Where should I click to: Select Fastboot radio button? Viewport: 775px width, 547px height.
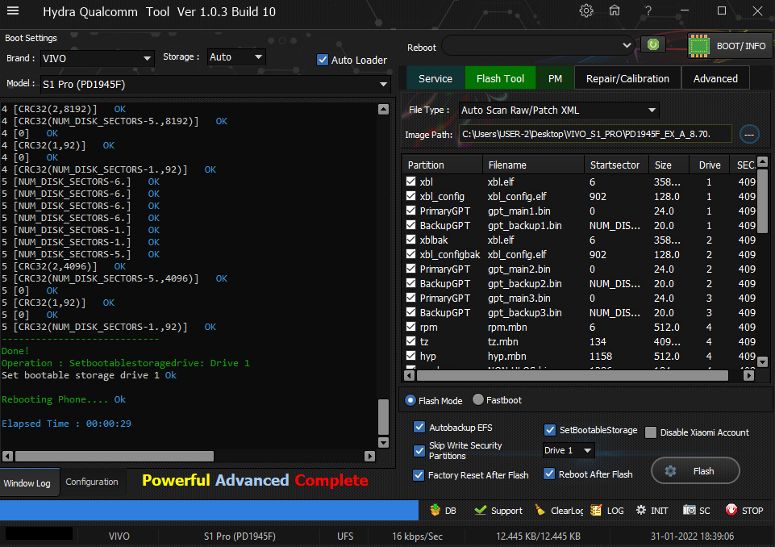pyautogui.click(x=478, y=399)
